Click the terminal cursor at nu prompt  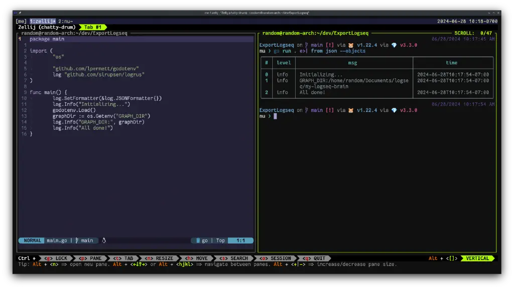(276, 116)
